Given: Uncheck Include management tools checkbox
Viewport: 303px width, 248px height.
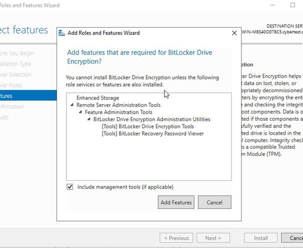Looking at the screenshot, I should tap(70, 187).
